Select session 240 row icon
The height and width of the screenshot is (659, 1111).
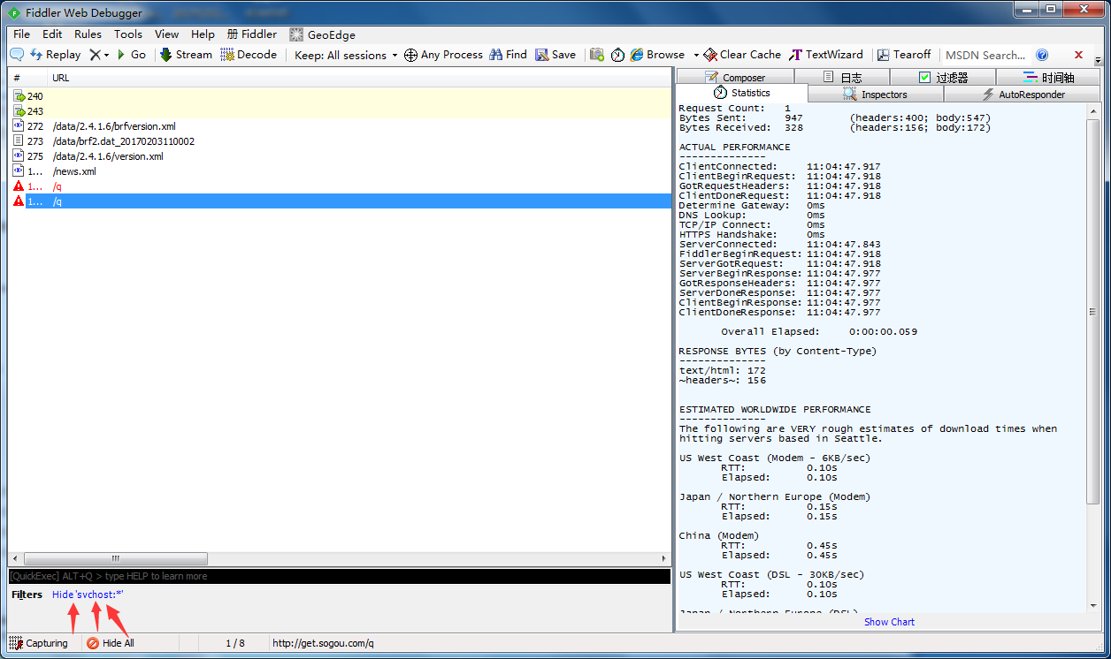point(19,95)
